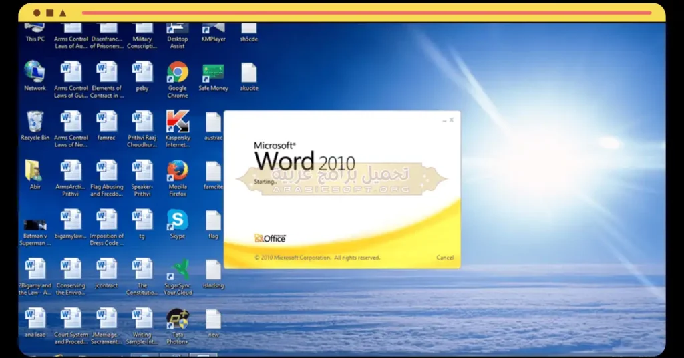Select the Imposition of Dress Code document
The width and height of the screenshot is (684, 358).
pos(106,220)
